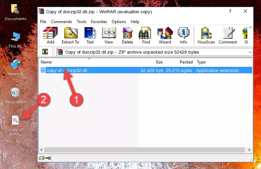Click the 26,215 bytes packed value
The image size is (261, 169).
click(179, 71)
